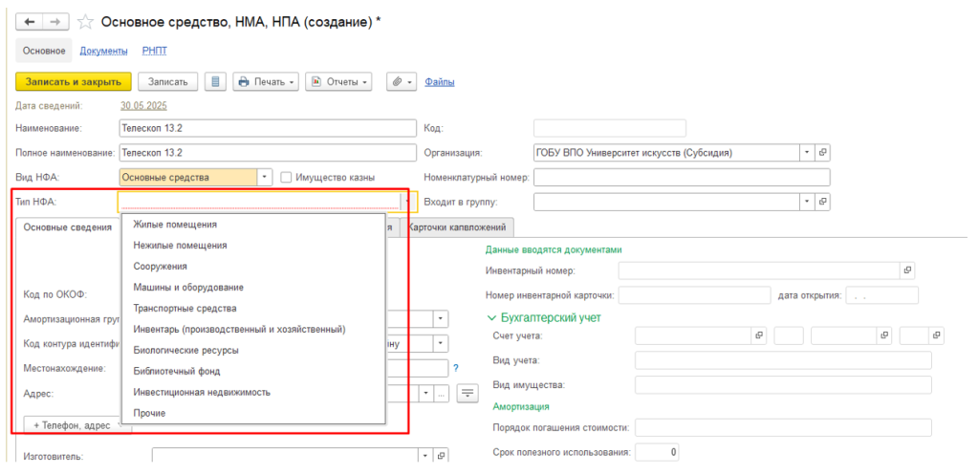Click the lines icon button beside Адрес

(467, 394)
